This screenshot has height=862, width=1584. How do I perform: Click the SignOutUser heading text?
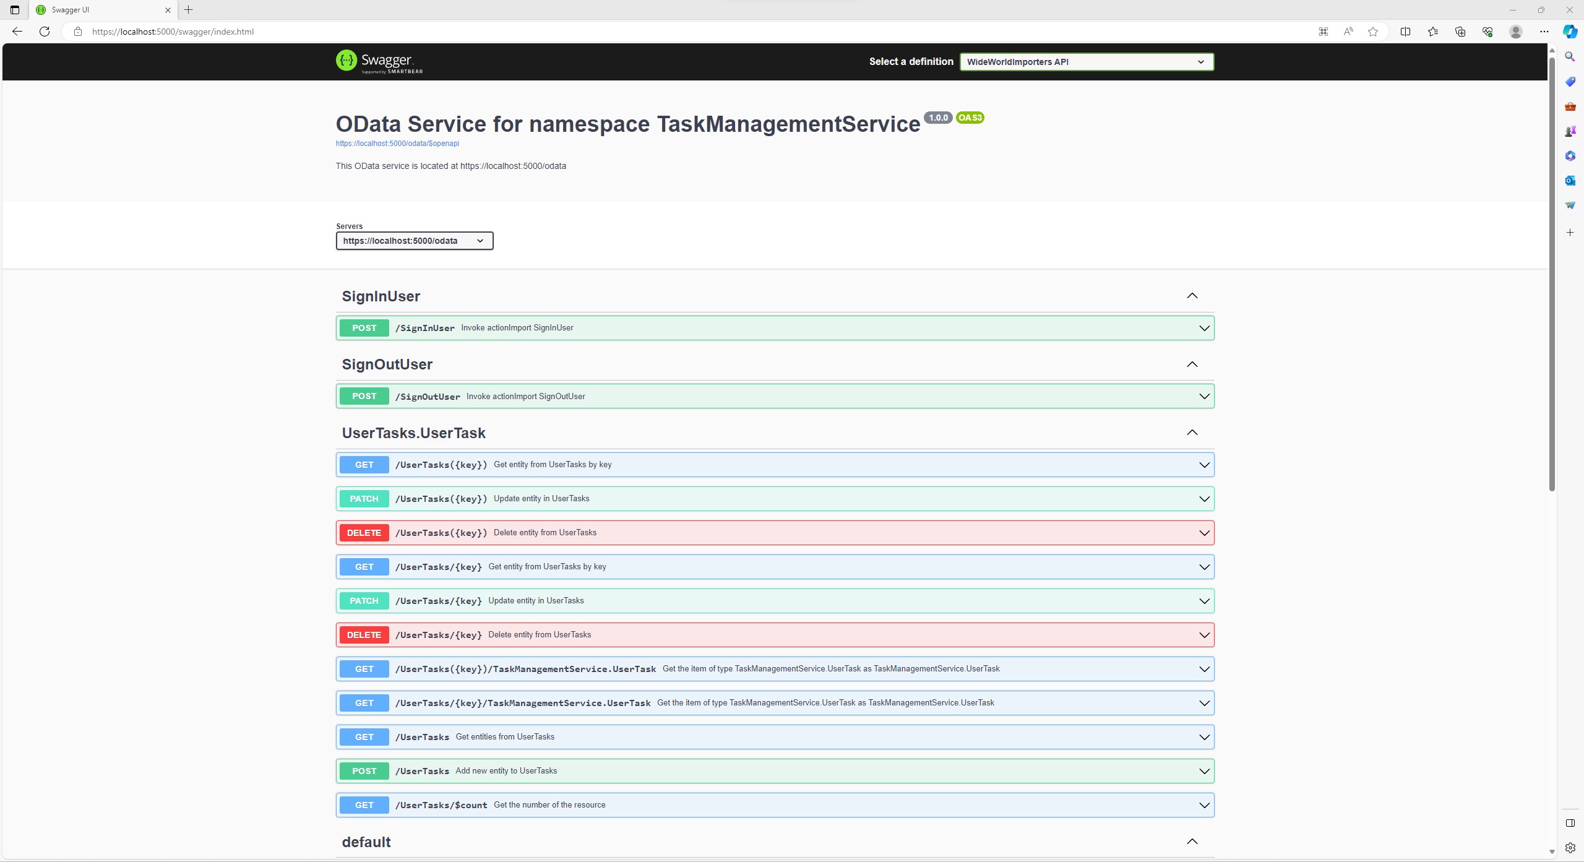point(387,364)
